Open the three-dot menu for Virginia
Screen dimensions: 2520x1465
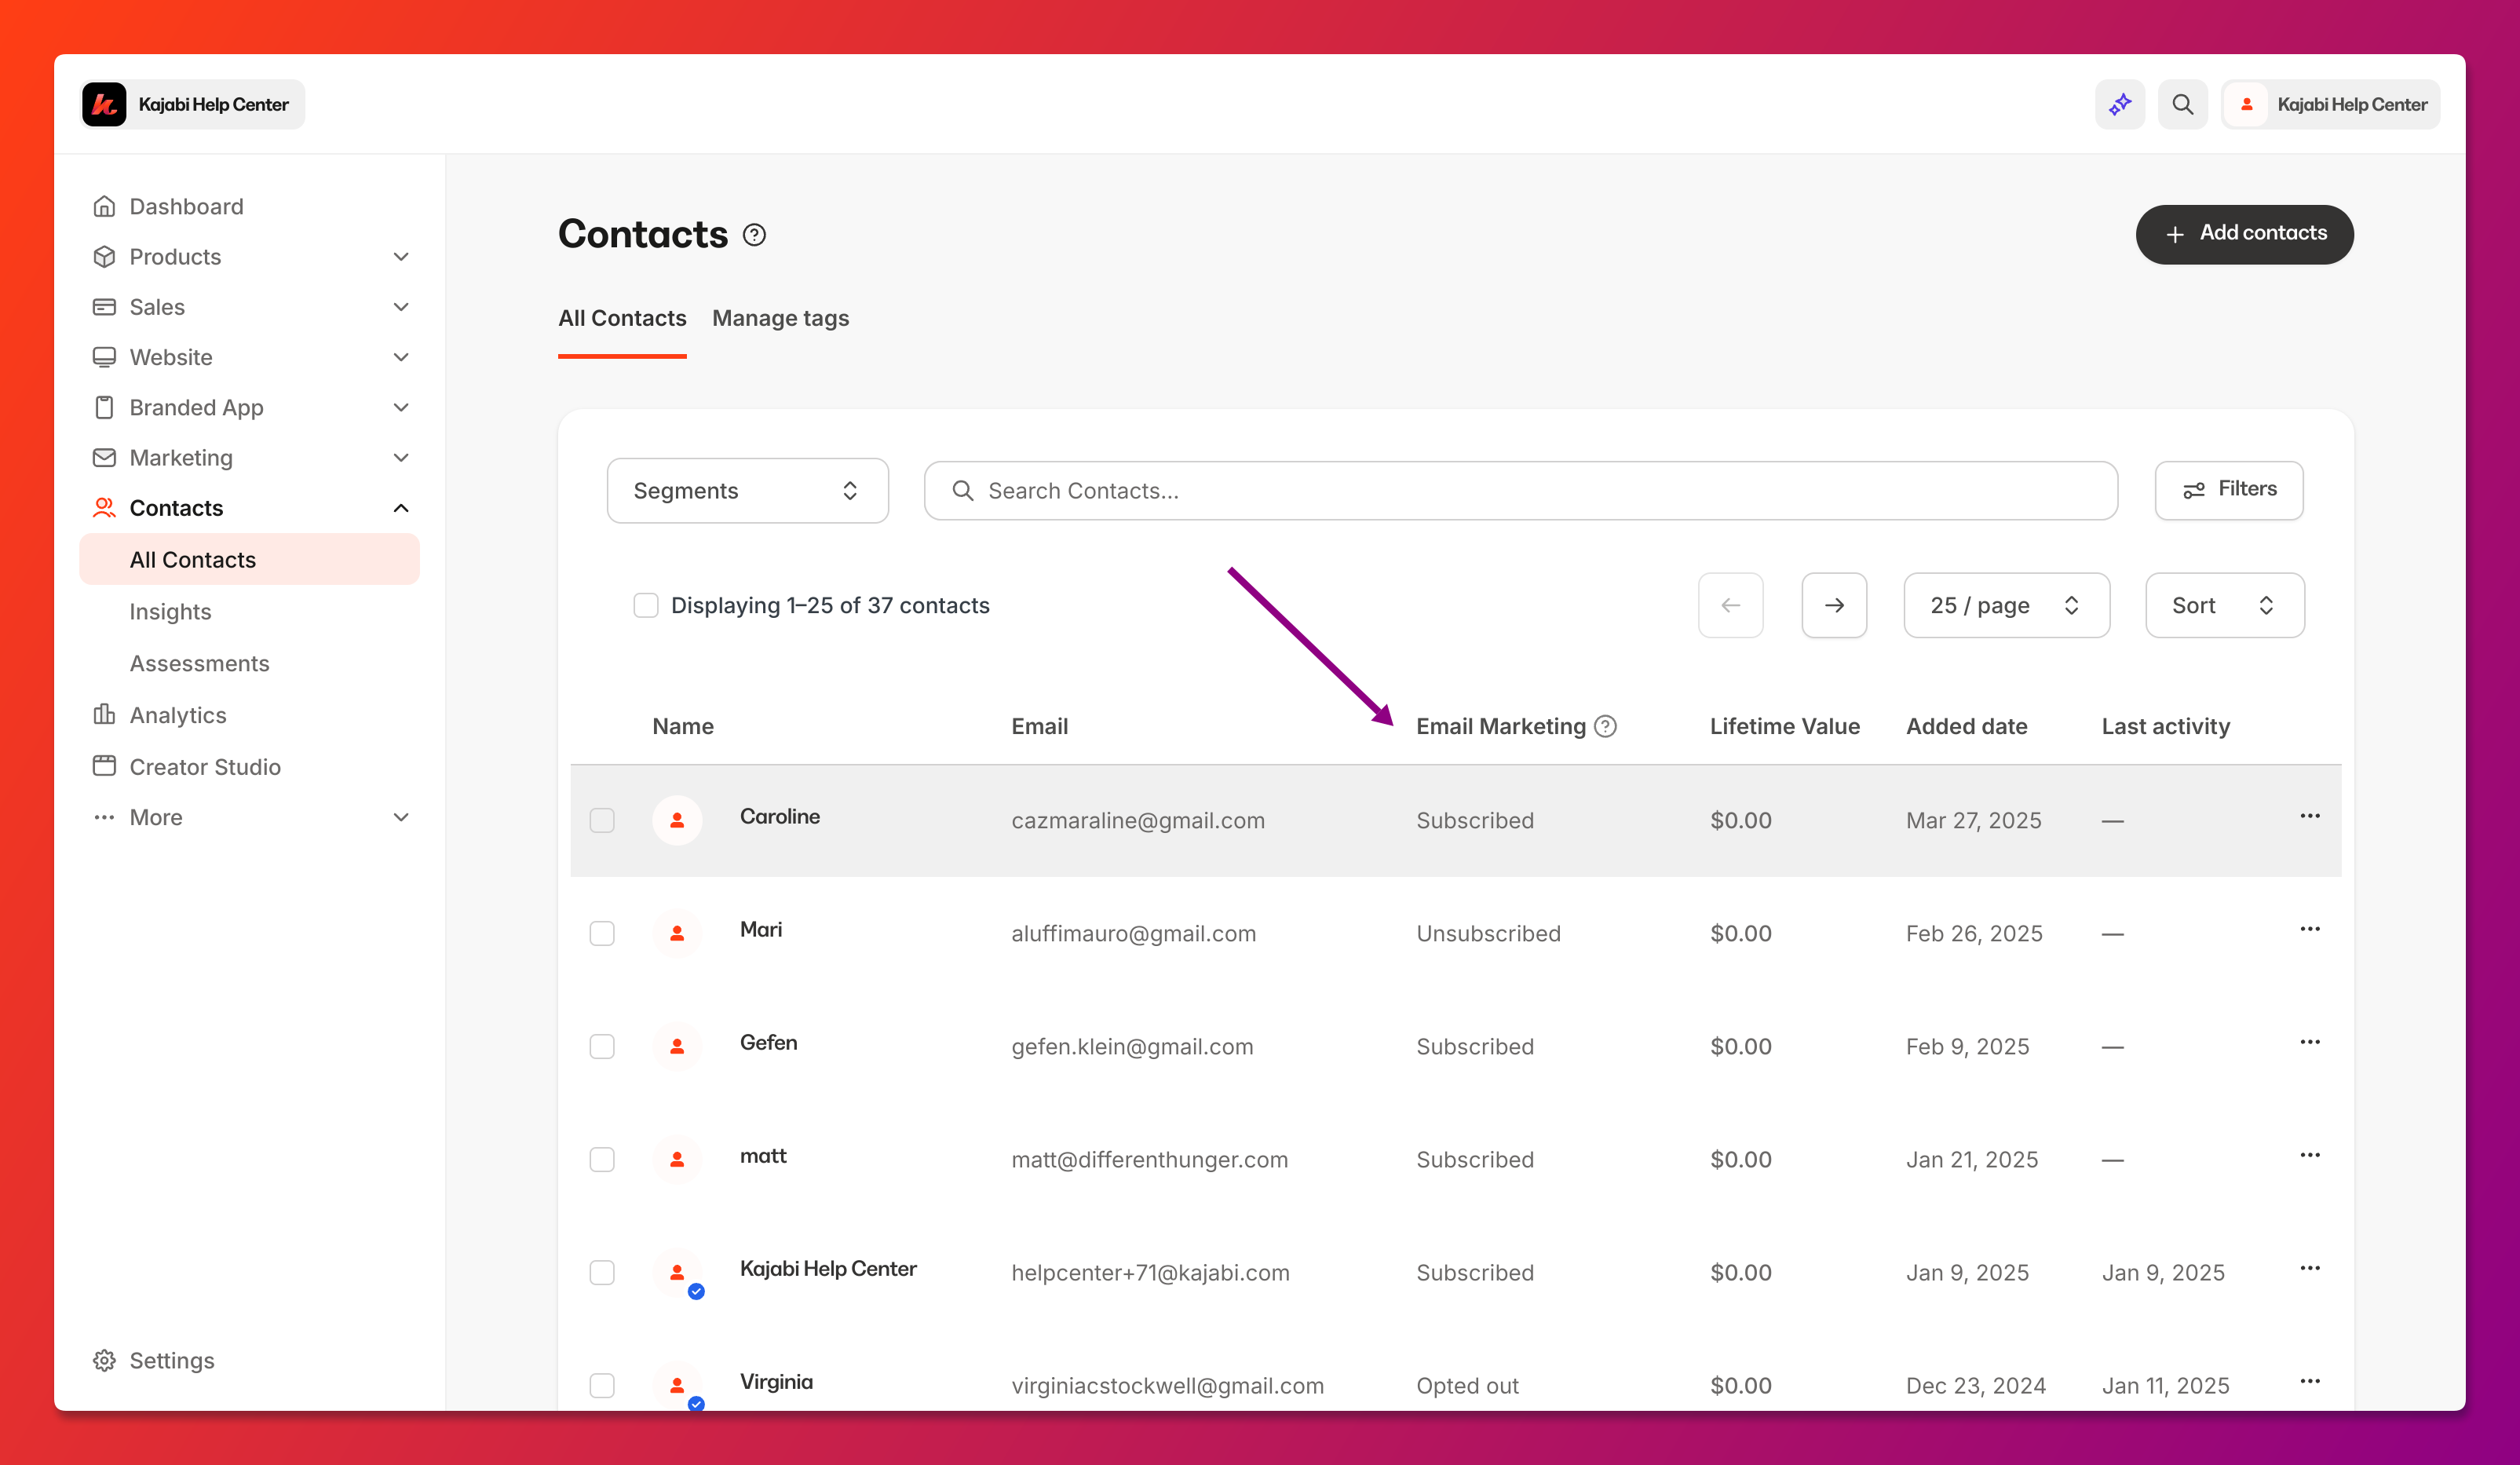2310,1381
